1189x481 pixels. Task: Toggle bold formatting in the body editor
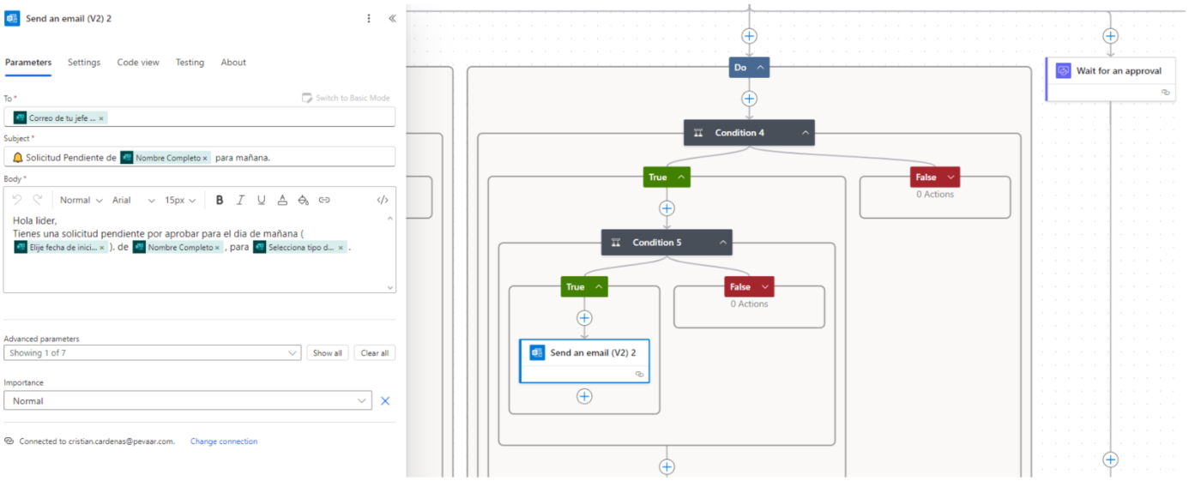220,200
